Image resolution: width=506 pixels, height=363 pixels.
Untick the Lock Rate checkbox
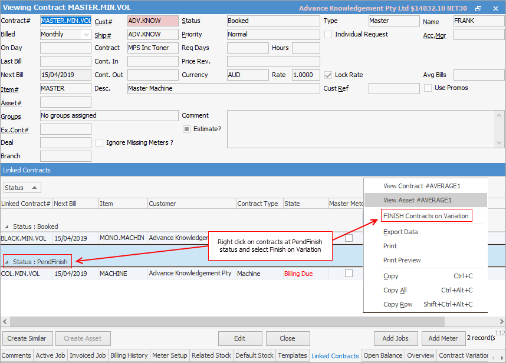pos(328,75)
